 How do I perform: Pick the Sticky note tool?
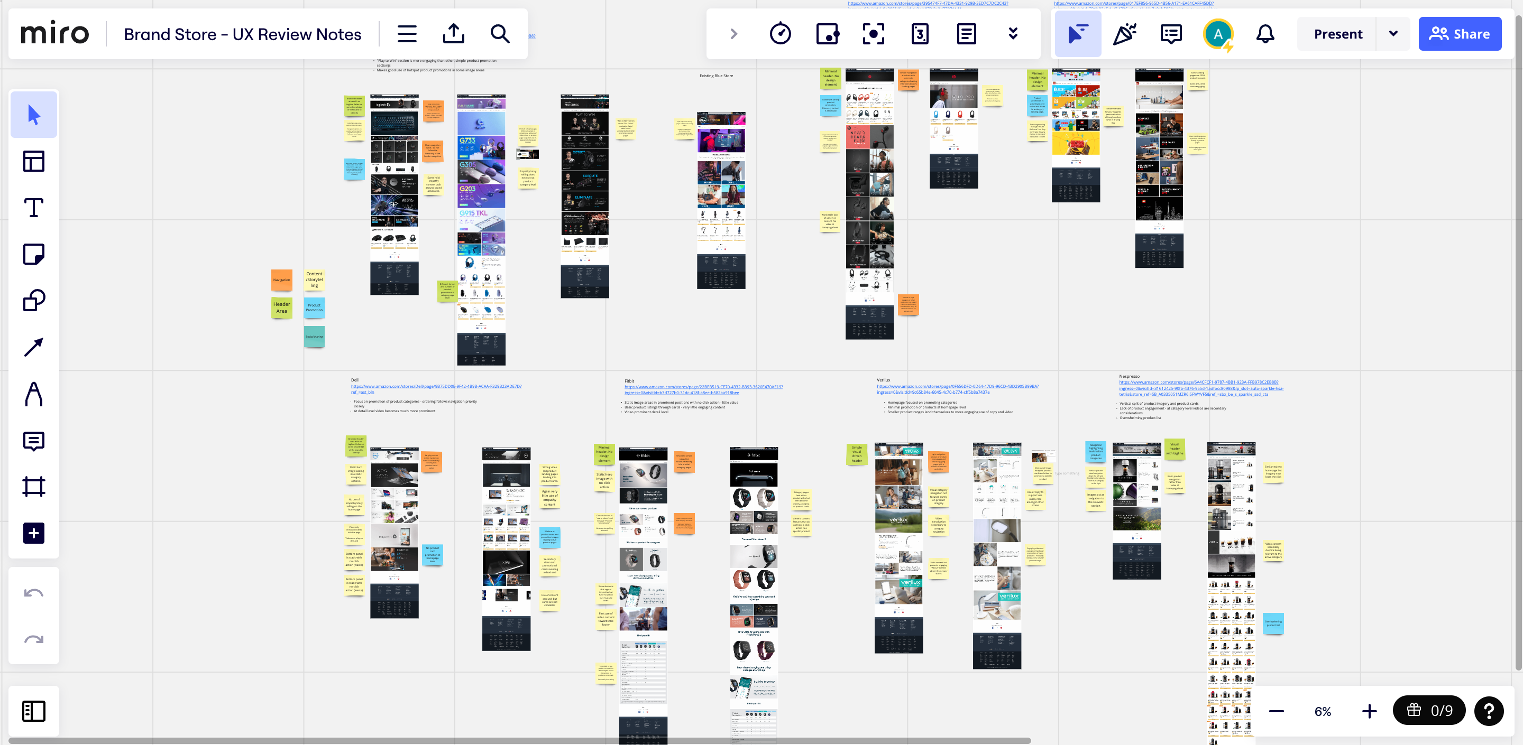[34, 254]
